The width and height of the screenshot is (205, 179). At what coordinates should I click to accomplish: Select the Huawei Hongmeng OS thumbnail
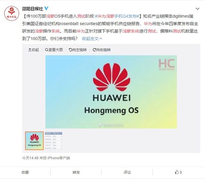click(x=34, y=141)
